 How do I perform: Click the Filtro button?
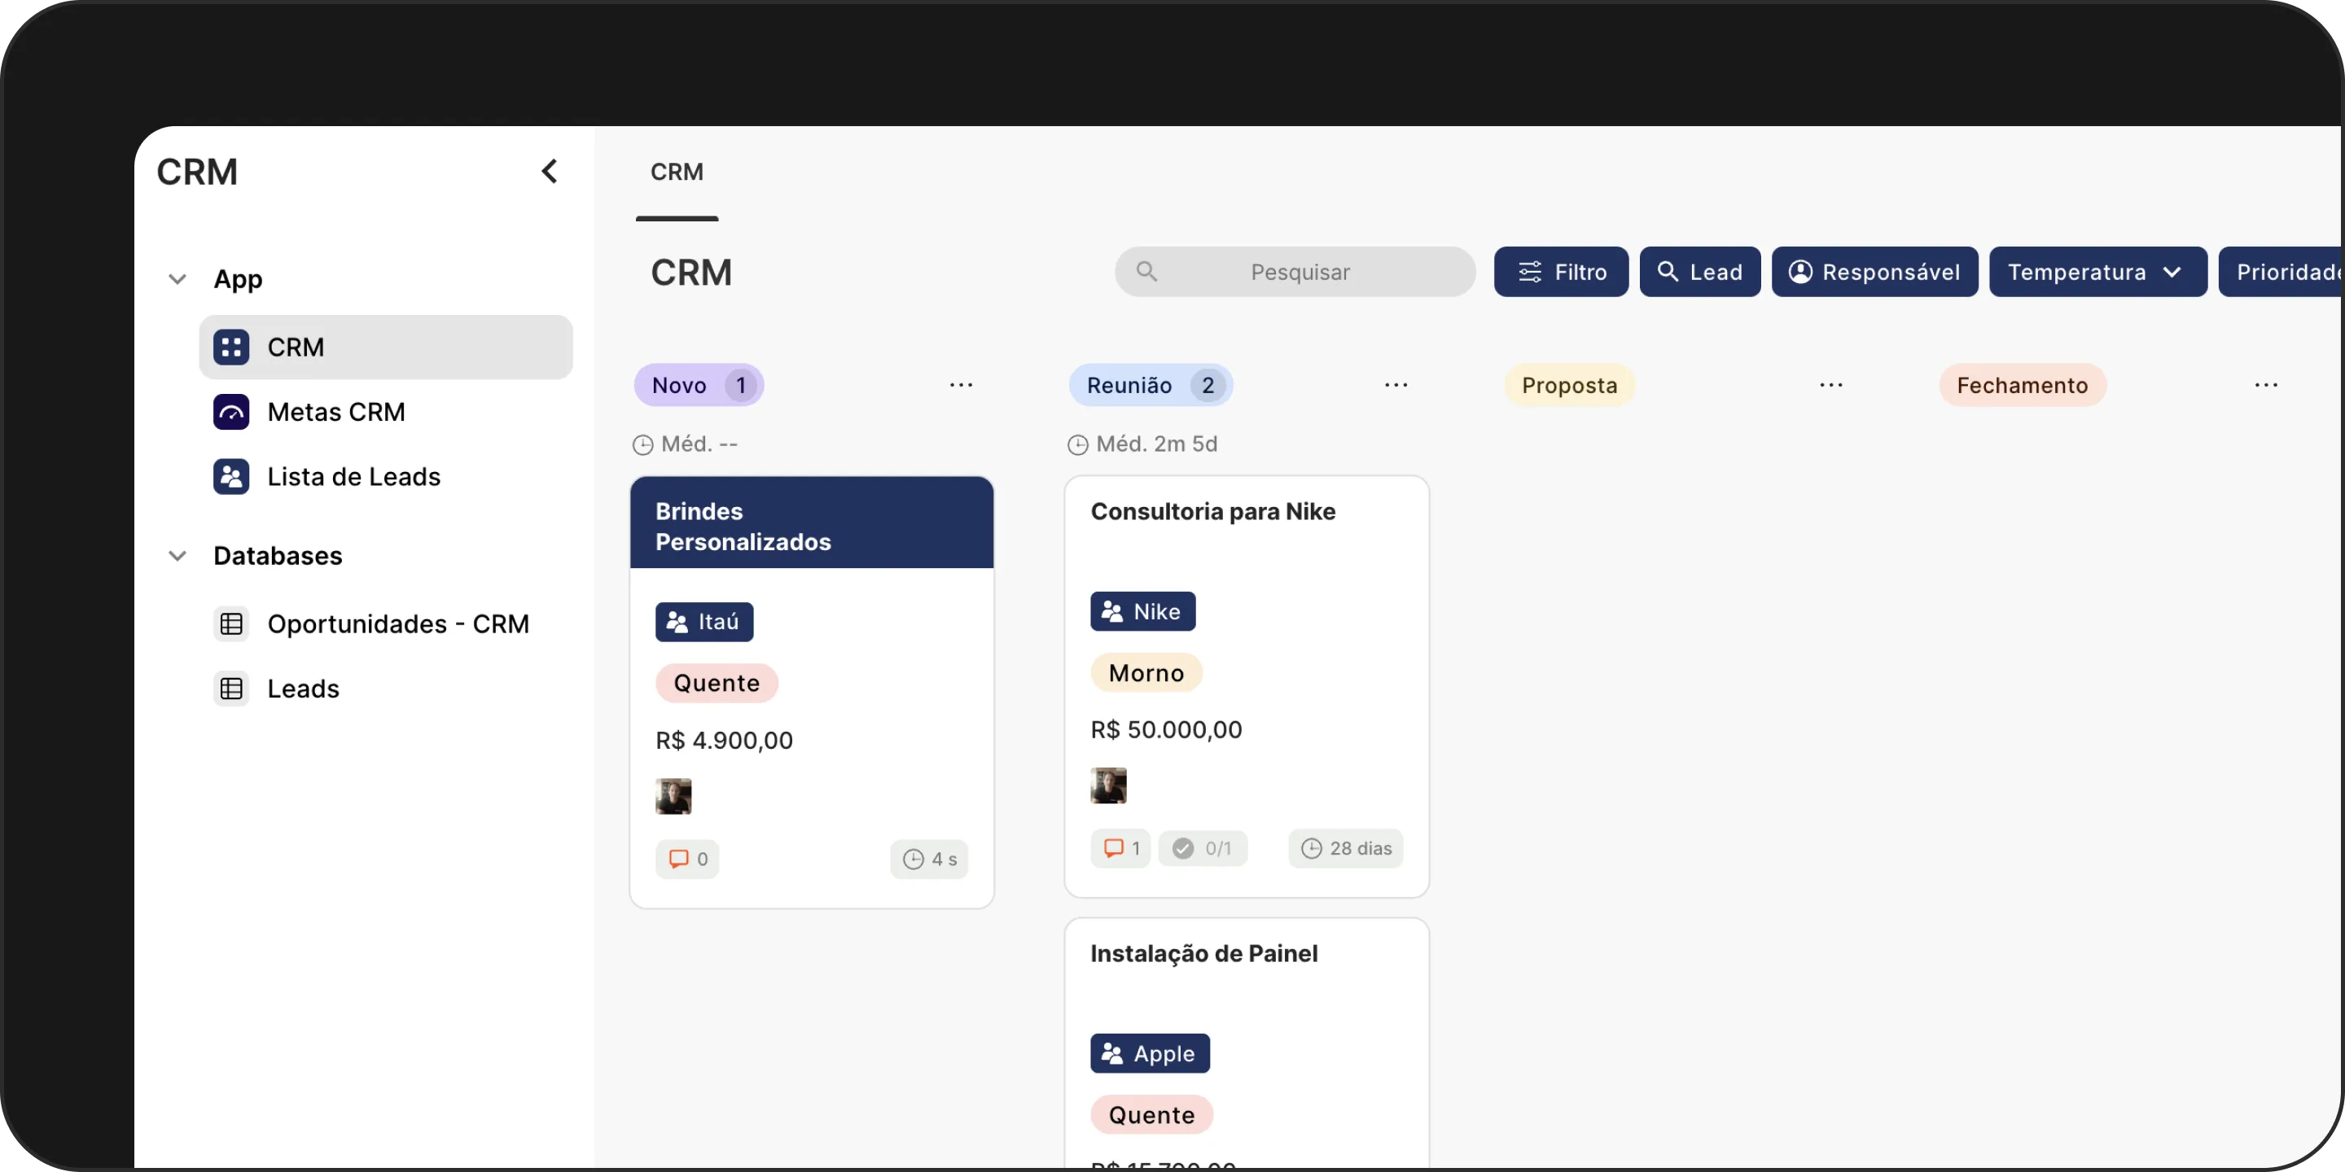click(1560, 272)
